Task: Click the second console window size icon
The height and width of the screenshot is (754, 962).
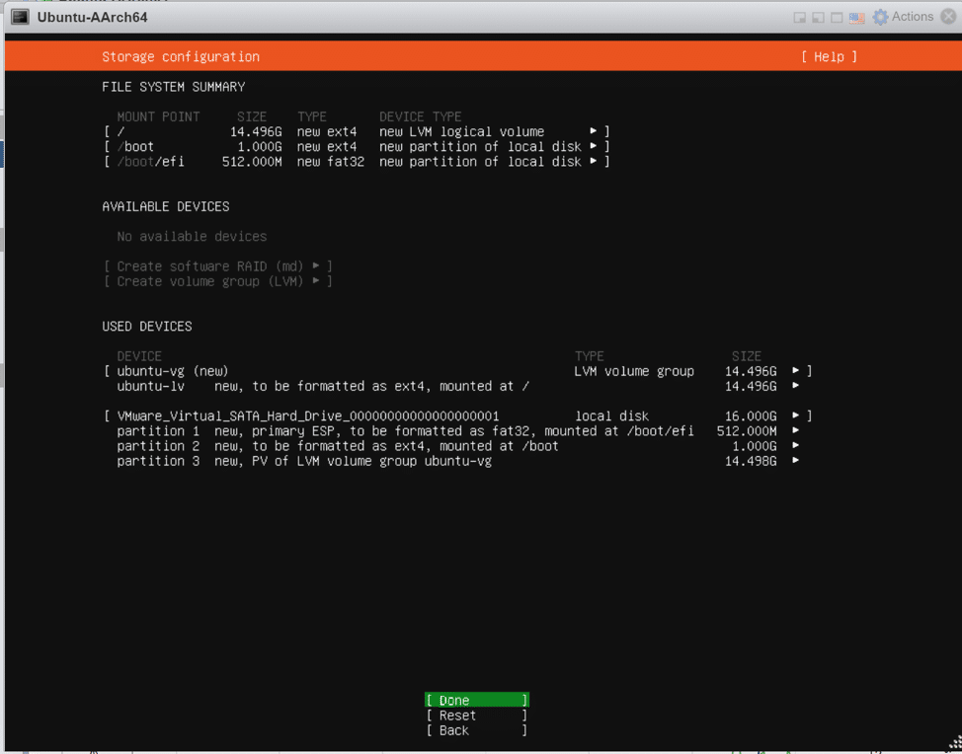Action: click(818, 17)
